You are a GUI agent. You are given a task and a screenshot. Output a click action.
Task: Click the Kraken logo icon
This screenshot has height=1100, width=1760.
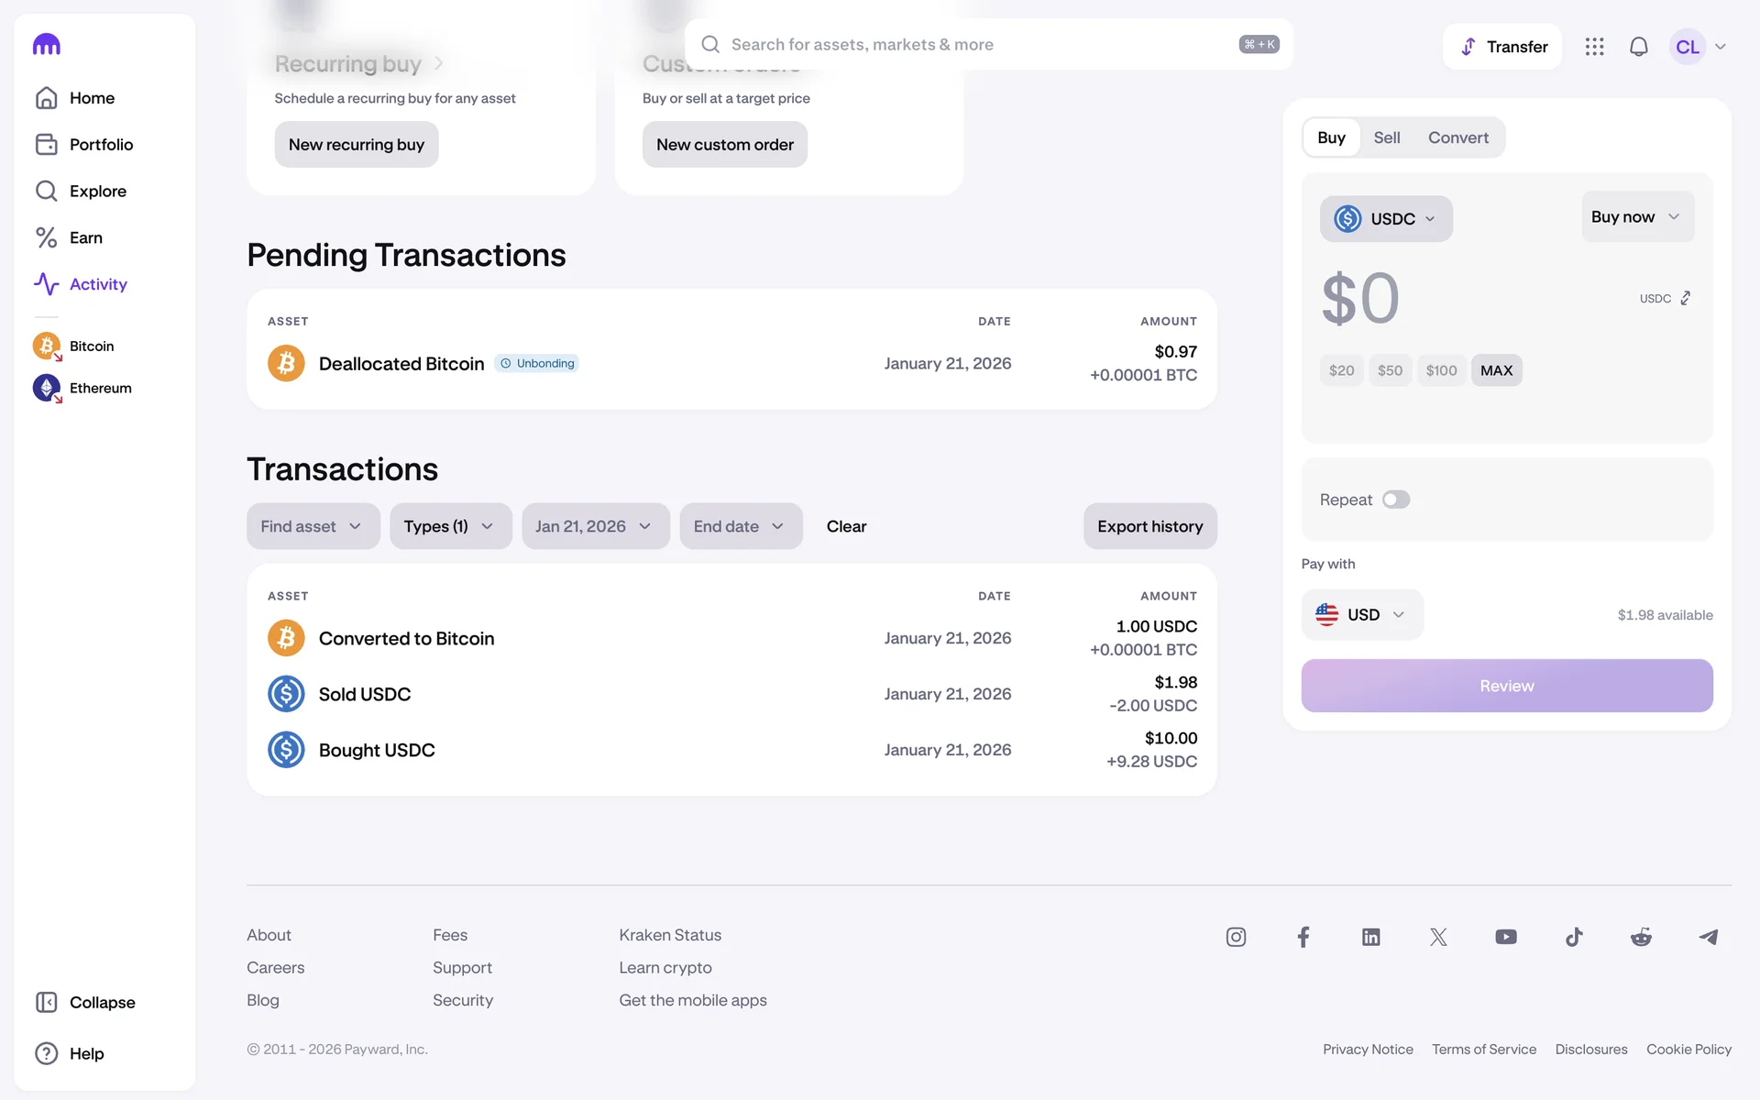tap(46, 44)
